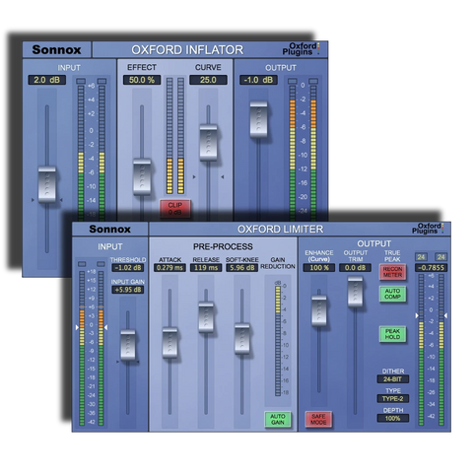Toggle the CLIP 0 dB button in Inflator

pyautogui.click(x=175, y=208)
